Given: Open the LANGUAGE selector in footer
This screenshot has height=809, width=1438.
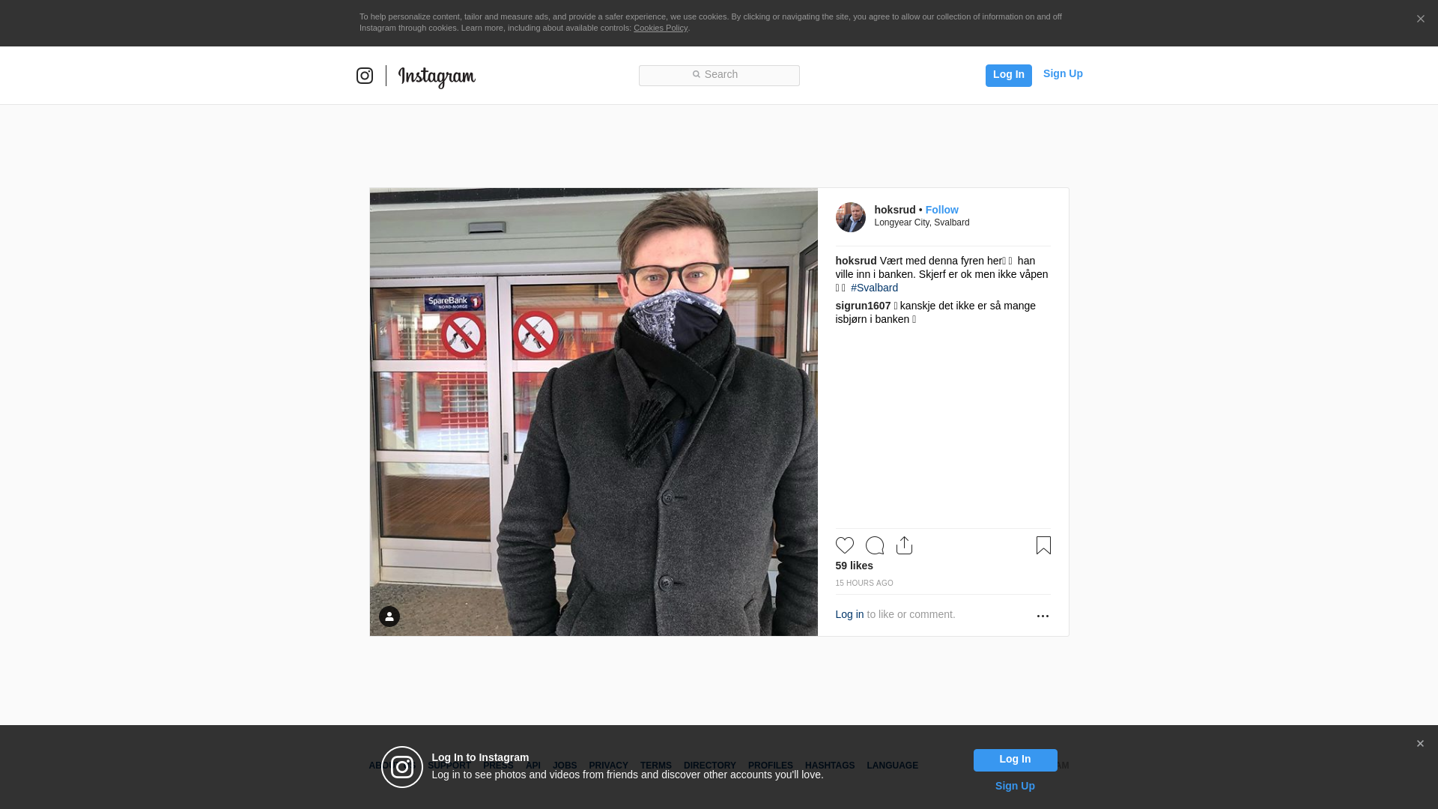Looking at the screenshot, I should tap(892, 766).
